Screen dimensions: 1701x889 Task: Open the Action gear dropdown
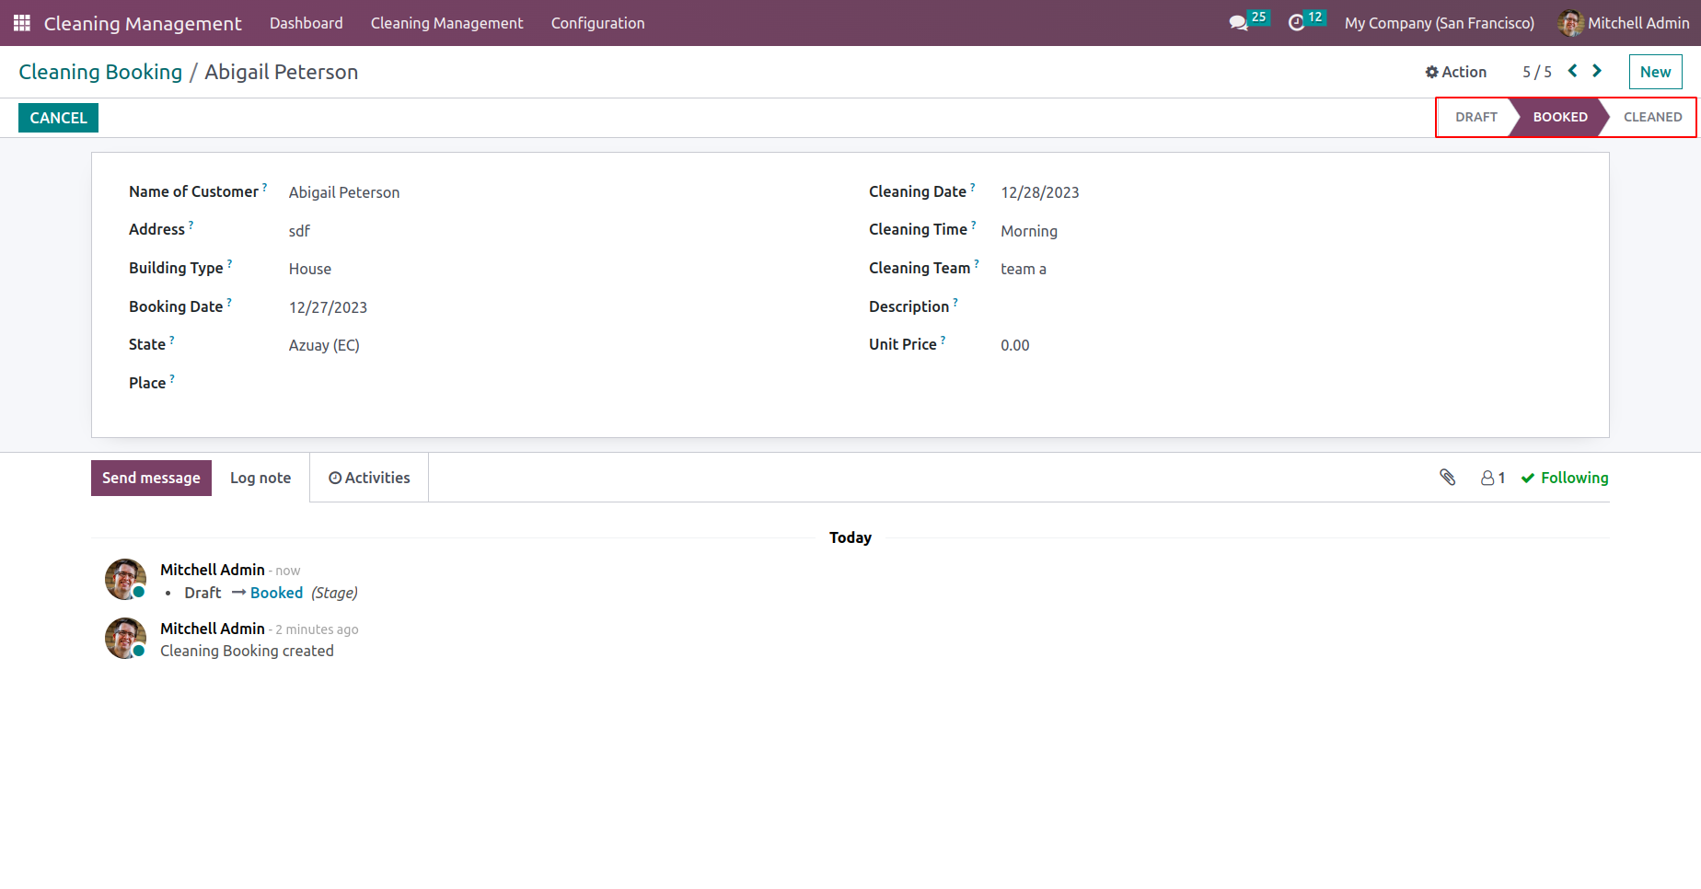click(x=1456, y=72)
